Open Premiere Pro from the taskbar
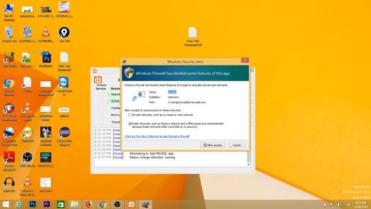371x209 pixels. [x=46, y=204]
